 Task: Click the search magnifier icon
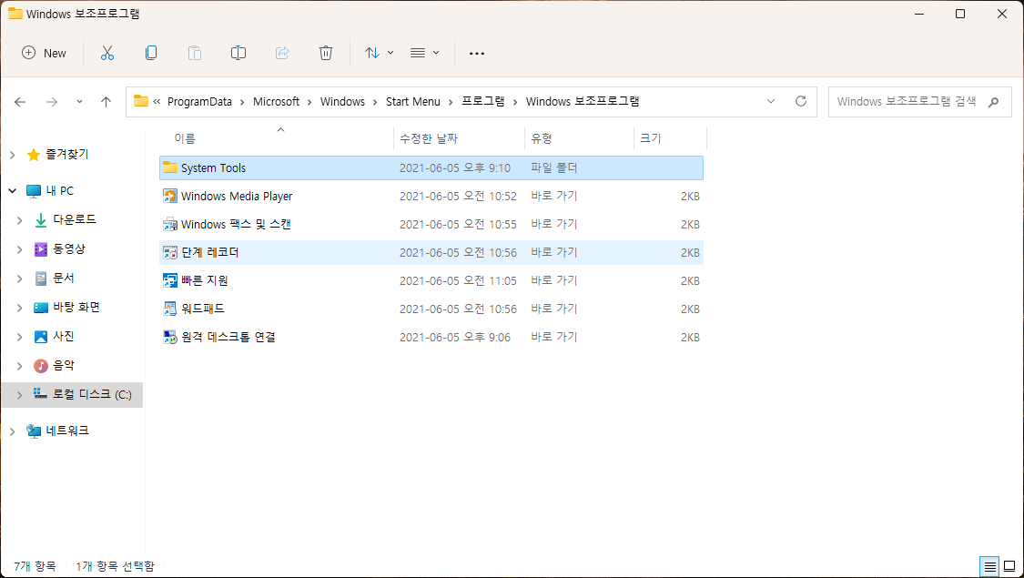click(994, 102)
